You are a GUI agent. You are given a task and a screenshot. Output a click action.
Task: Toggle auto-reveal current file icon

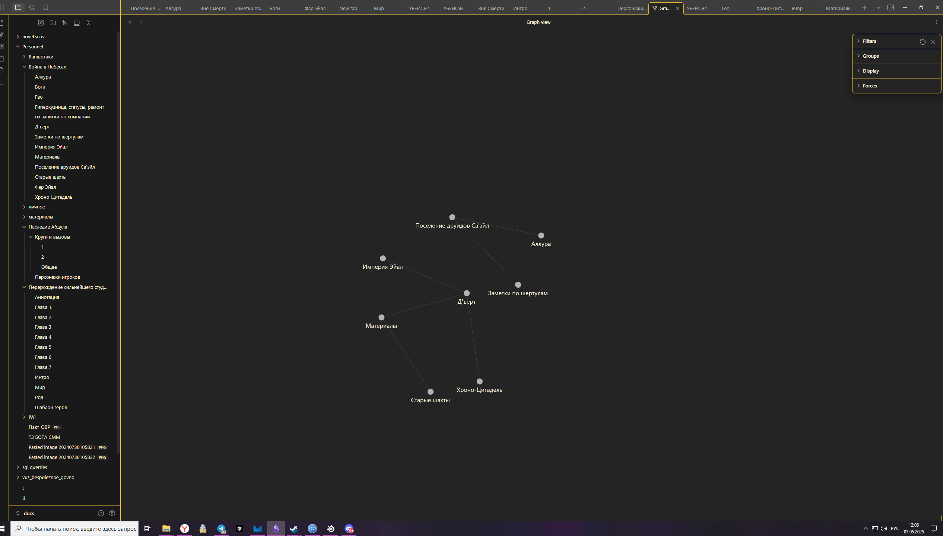[x=77, y=23]
